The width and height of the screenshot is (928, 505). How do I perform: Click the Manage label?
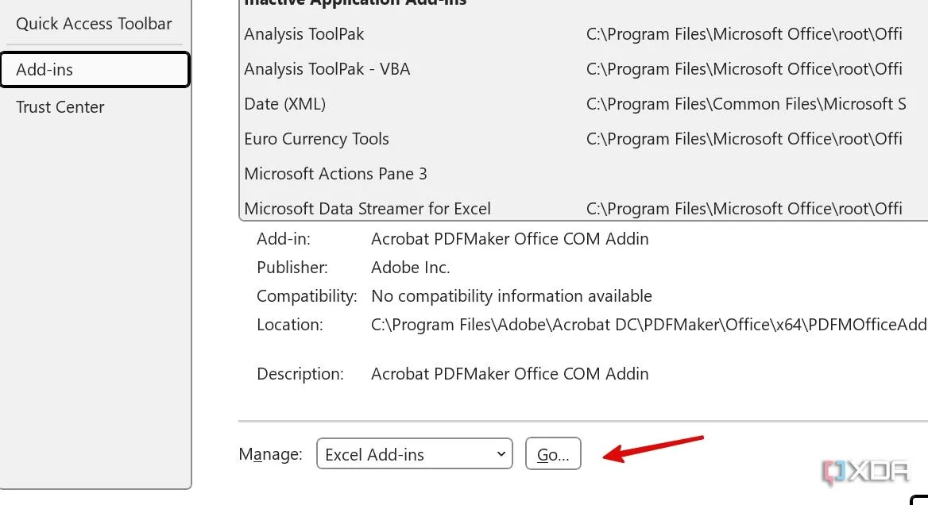click(270, 454)
